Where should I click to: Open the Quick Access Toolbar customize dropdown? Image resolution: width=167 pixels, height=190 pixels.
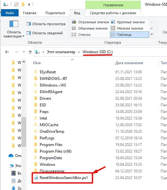[29, 5]
